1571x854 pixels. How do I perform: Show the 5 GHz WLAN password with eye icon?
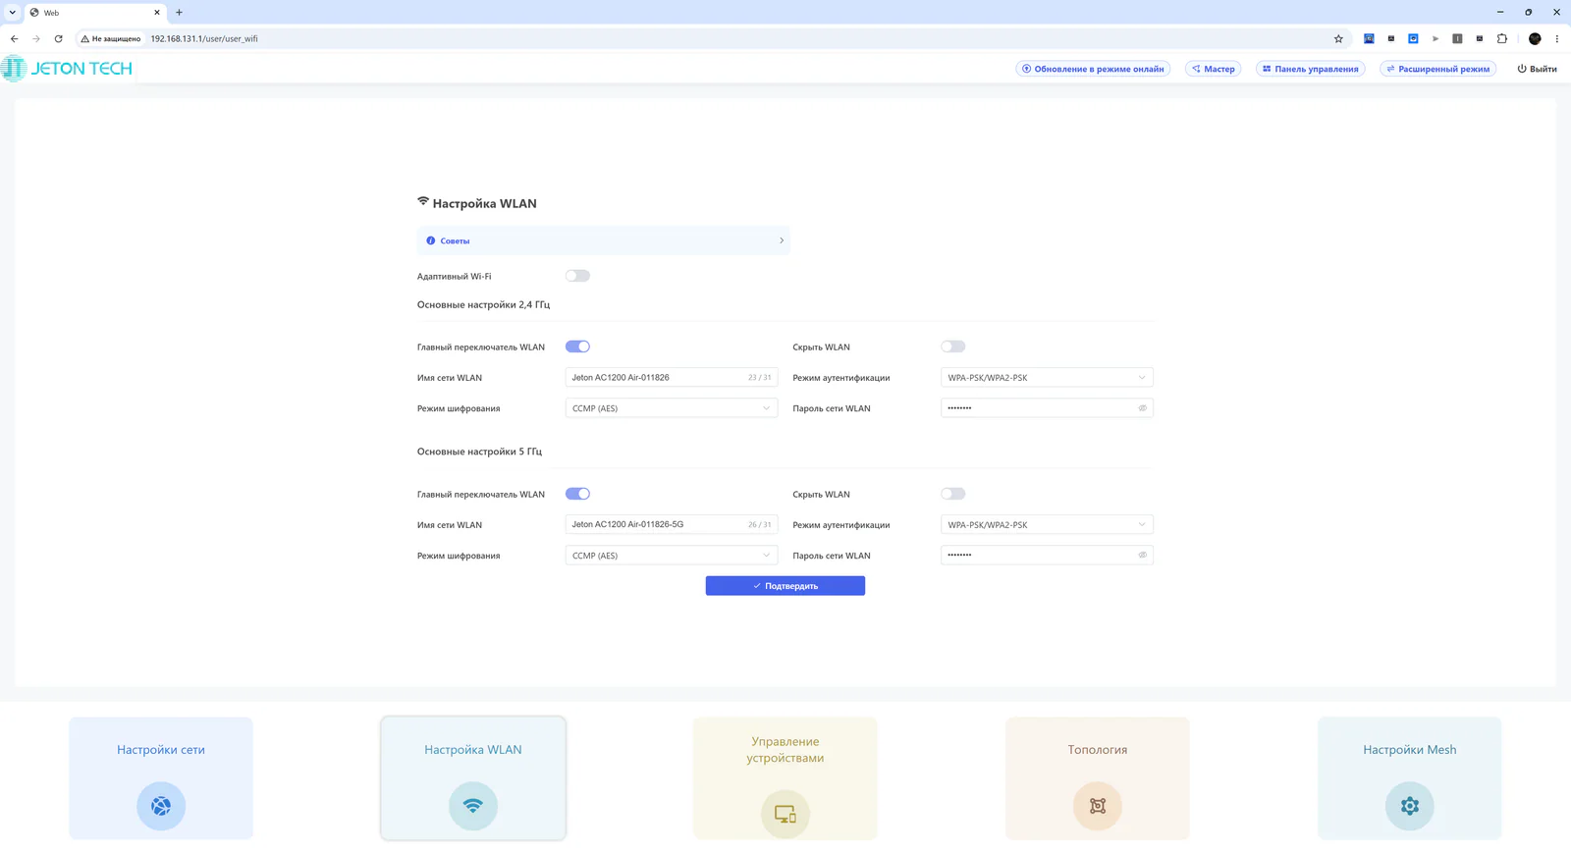pos(1142,556)
